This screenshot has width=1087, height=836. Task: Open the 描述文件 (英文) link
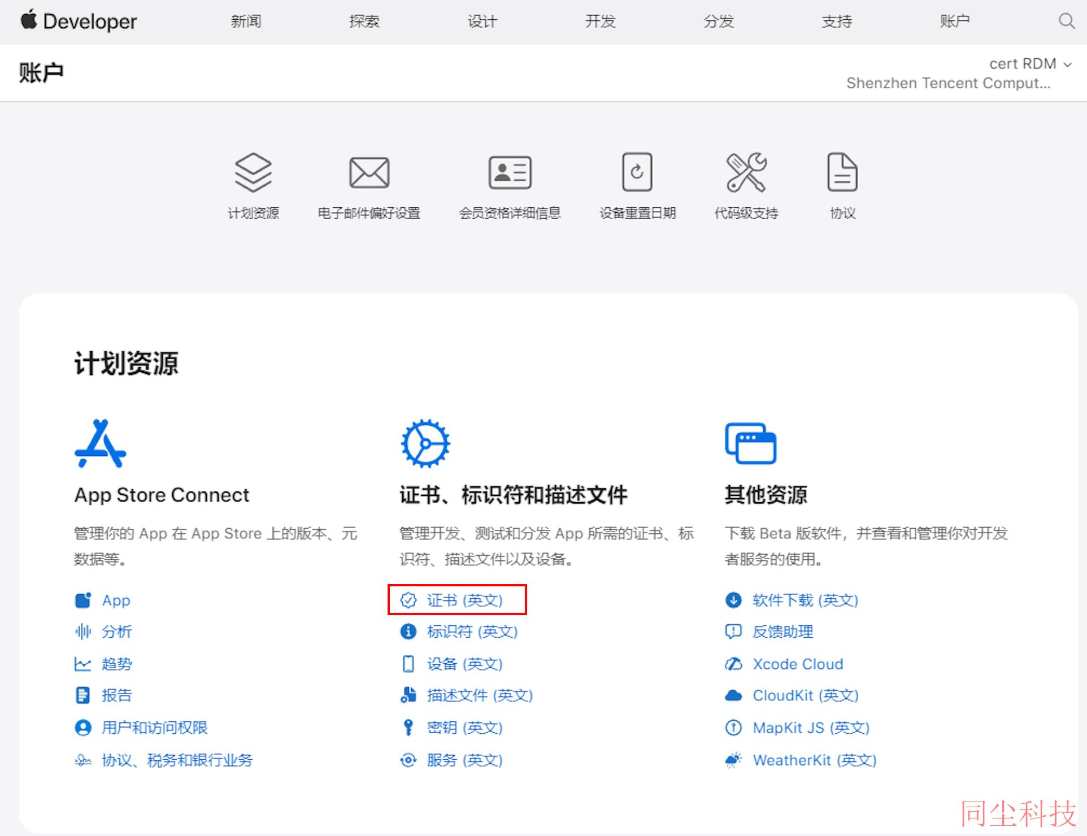point(480,695)
